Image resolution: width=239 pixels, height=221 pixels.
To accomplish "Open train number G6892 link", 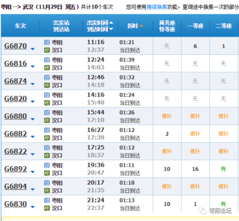I will [16, 169].
